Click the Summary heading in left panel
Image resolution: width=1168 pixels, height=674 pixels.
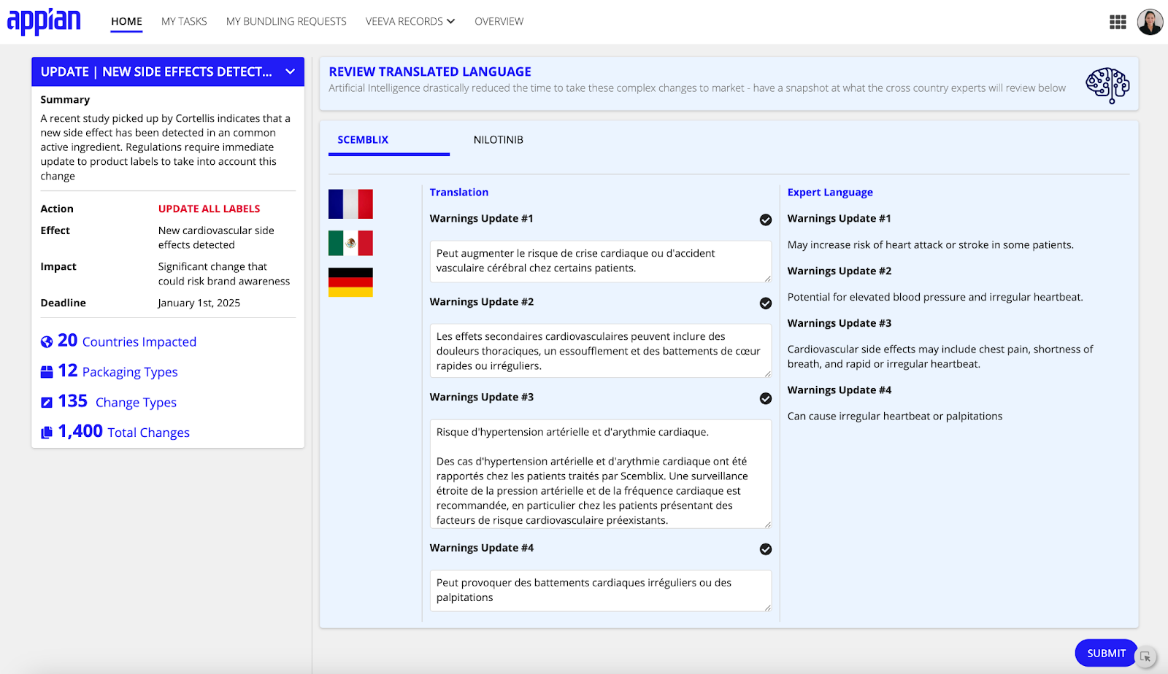pos(65,99)
